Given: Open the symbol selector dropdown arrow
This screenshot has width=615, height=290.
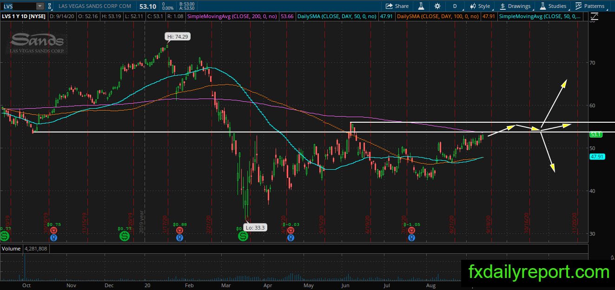Looking at the screenshot, I should click(x=40, y=6).
